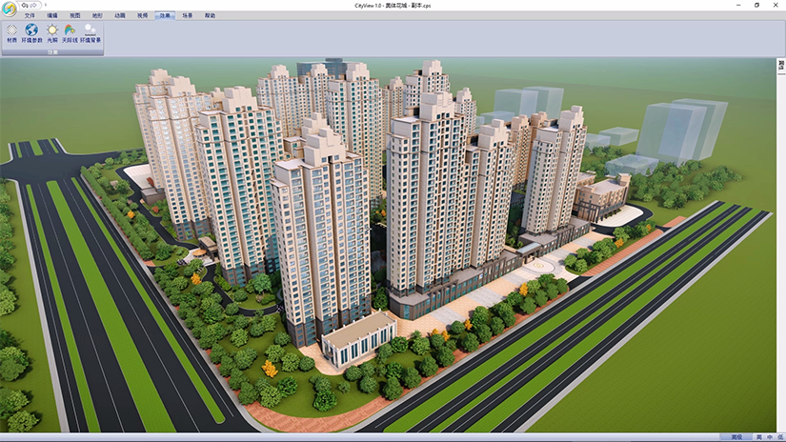Click the right scrollbar's up arrow
This screenshot has width=786, height=442.
[x=781, y=65]
